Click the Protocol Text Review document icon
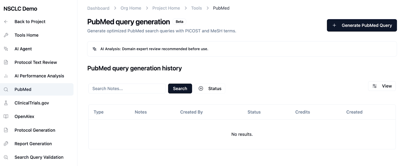The image size is (404, 166). click(6, 62)
